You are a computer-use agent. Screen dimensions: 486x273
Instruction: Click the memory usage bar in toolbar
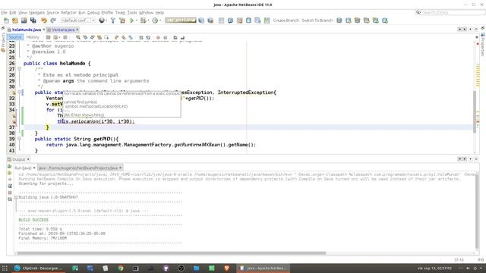click(181, 20)
